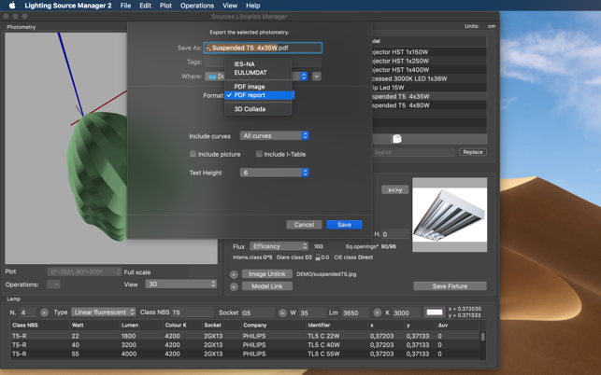This screenshot has width=601, height=375.
Task: Select the HST 1x150W projector row
Action: pos(429,52)
